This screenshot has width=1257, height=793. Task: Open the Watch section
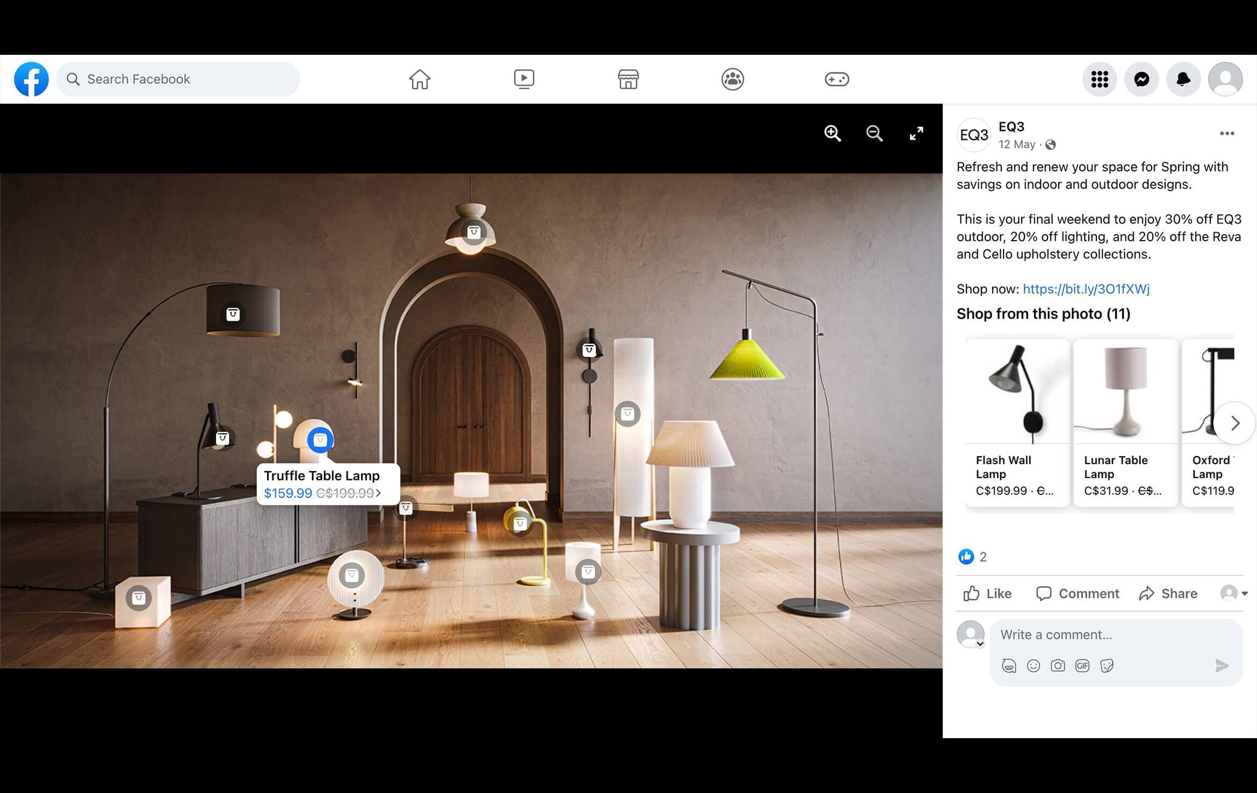tap(524, 78)
